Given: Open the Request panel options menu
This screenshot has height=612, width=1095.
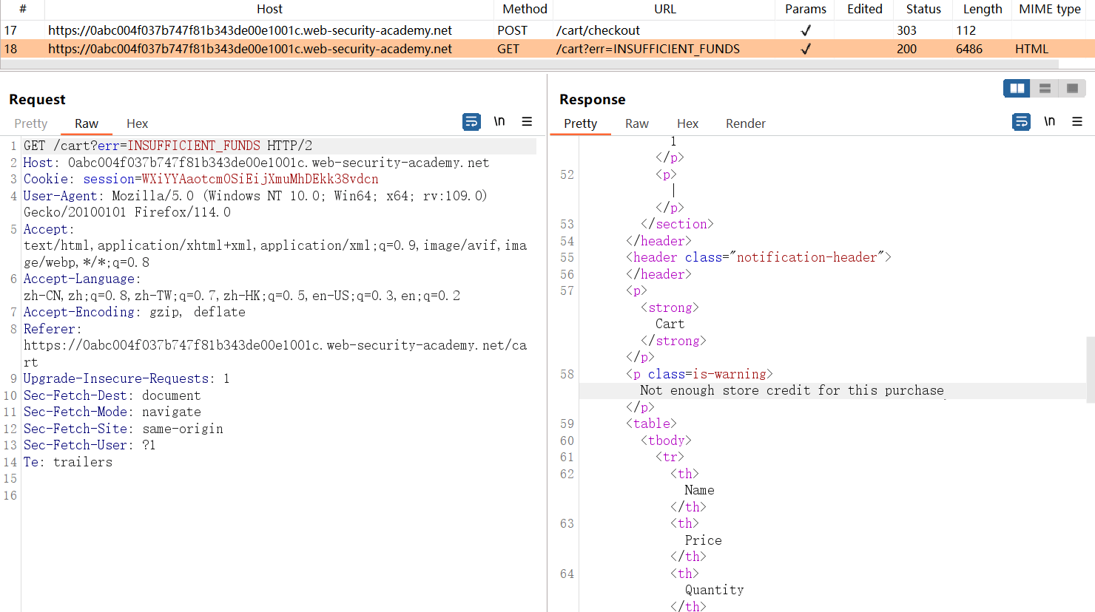Looking at the screenshot, I should (x=527, y=122).
